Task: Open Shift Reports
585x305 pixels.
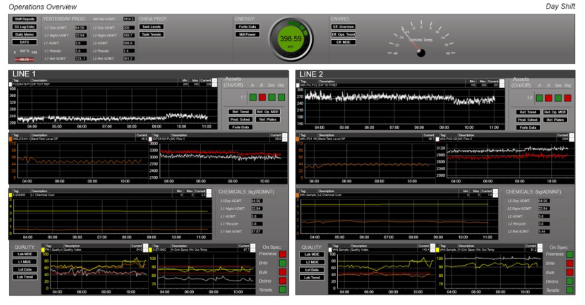Action: click(x=25, y=19)
